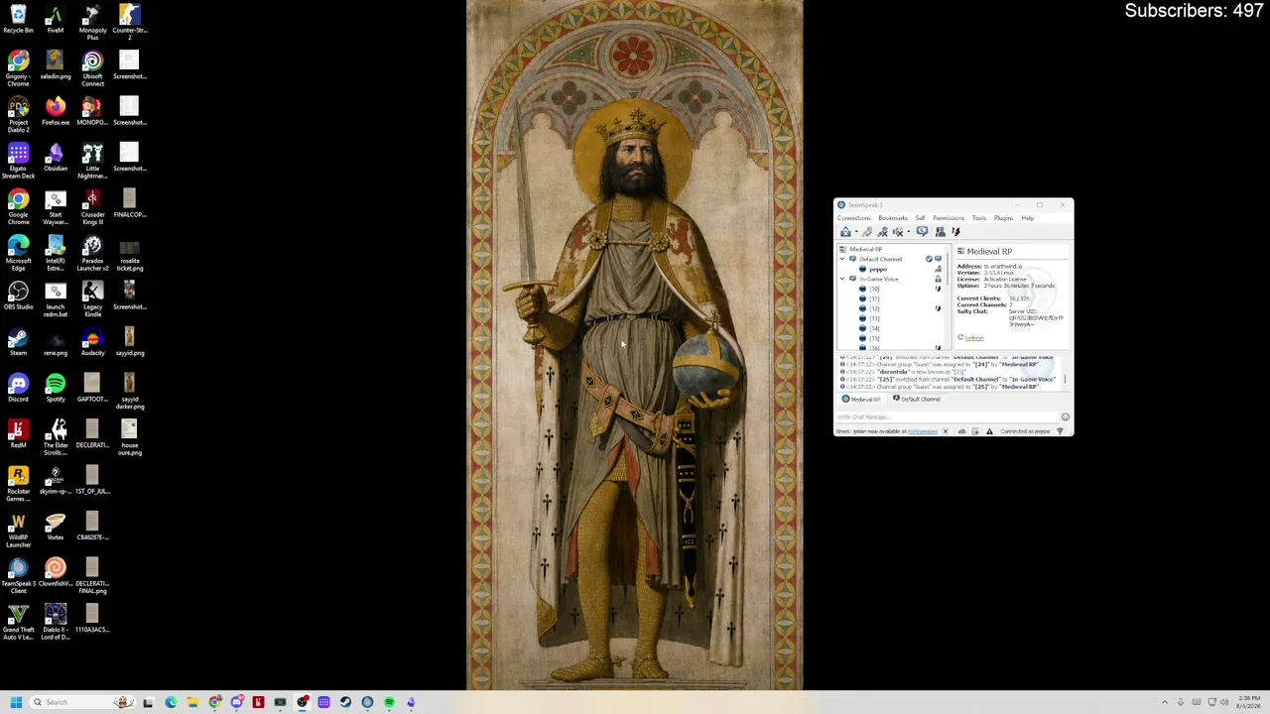This screenshot has height=714, width=1270.
Task: Switch to the Default Channel chat tab
Action: point(916,399)
